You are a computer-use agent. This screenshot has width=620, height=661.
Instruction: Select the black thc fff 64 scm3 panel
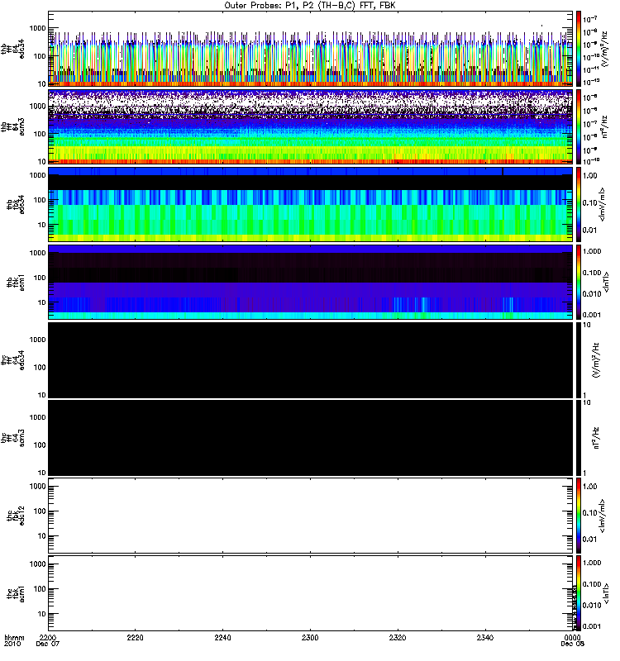[311, 438]
